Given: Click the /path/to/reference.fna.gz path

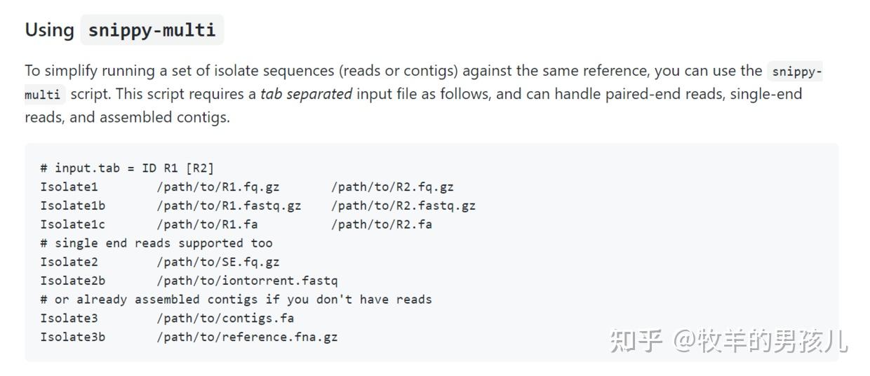Looking at the screenshot, I should pos(247,337).
